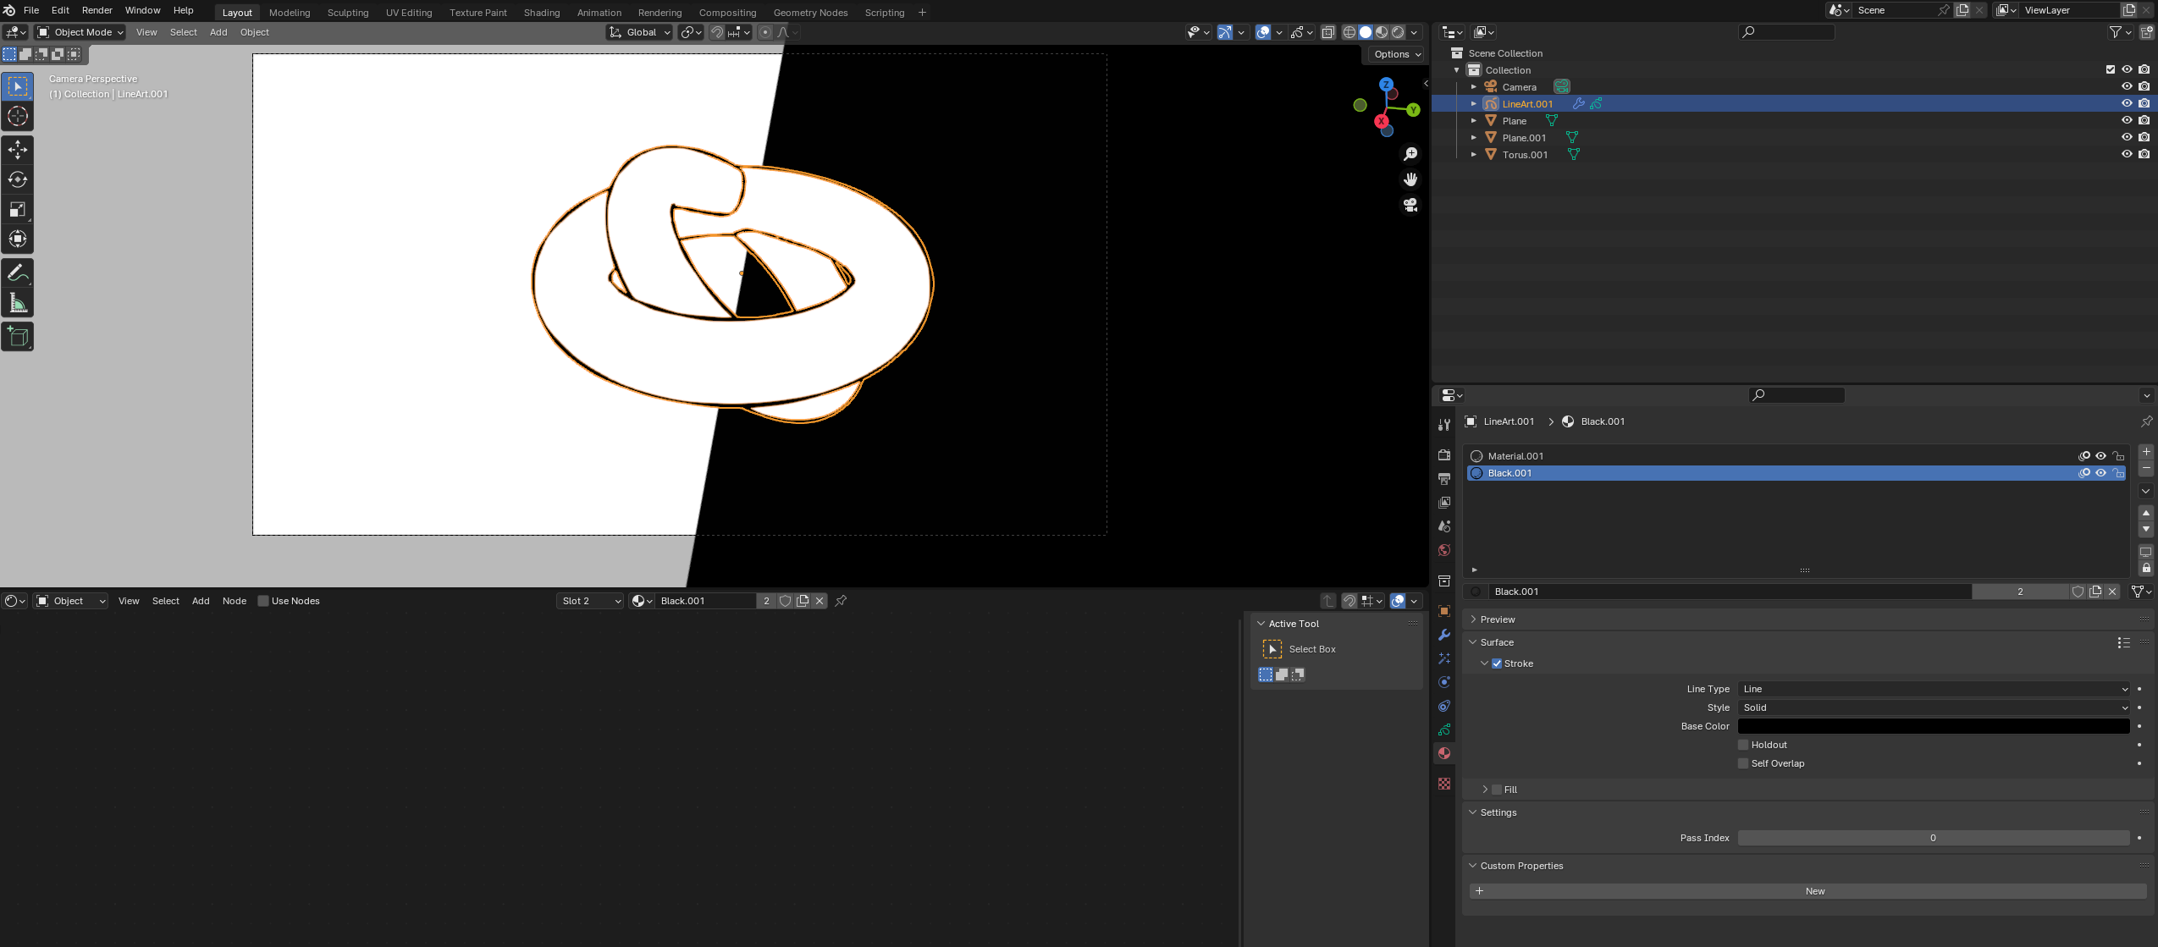
Task: Enable the Holdout checkbox
Action: pyautogui.click(x=1743, y=745)
